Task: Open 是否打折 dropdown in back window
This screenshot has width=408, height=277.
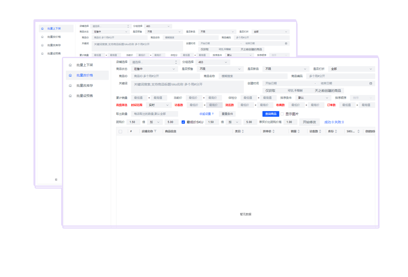Action: click(271, 32)
